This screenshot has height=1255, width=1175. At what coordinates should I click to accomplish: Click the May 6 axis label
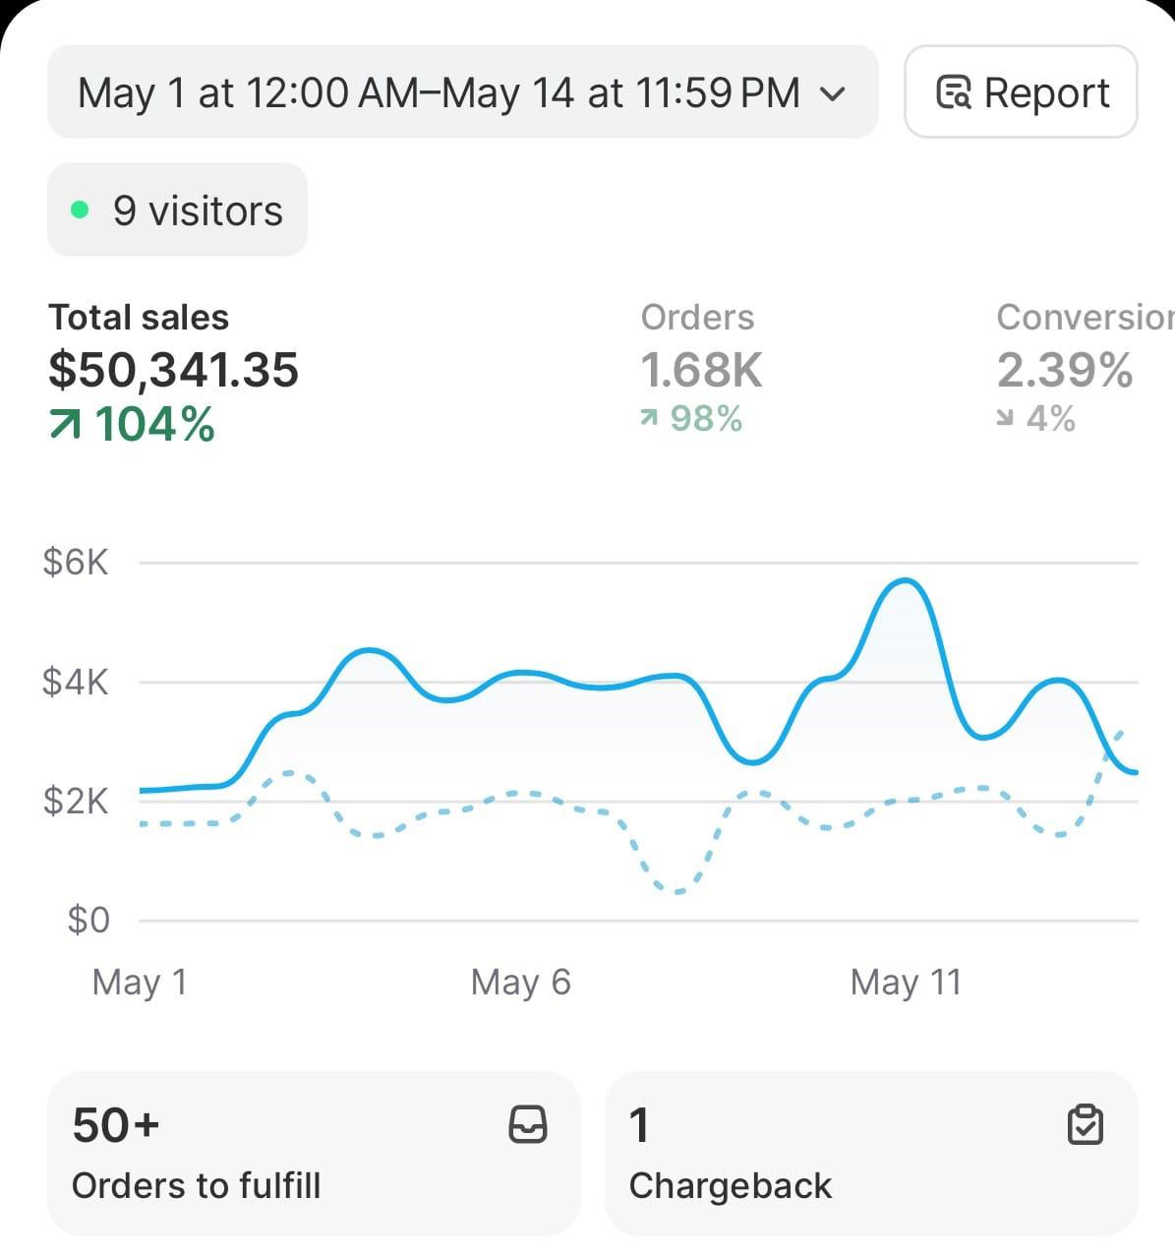[x=520, y=982]
